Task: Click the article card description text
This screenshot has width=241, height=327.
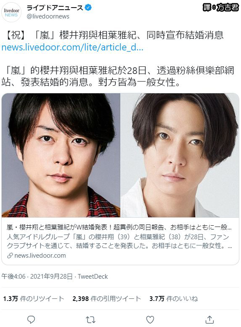Action: click(119, 241)
